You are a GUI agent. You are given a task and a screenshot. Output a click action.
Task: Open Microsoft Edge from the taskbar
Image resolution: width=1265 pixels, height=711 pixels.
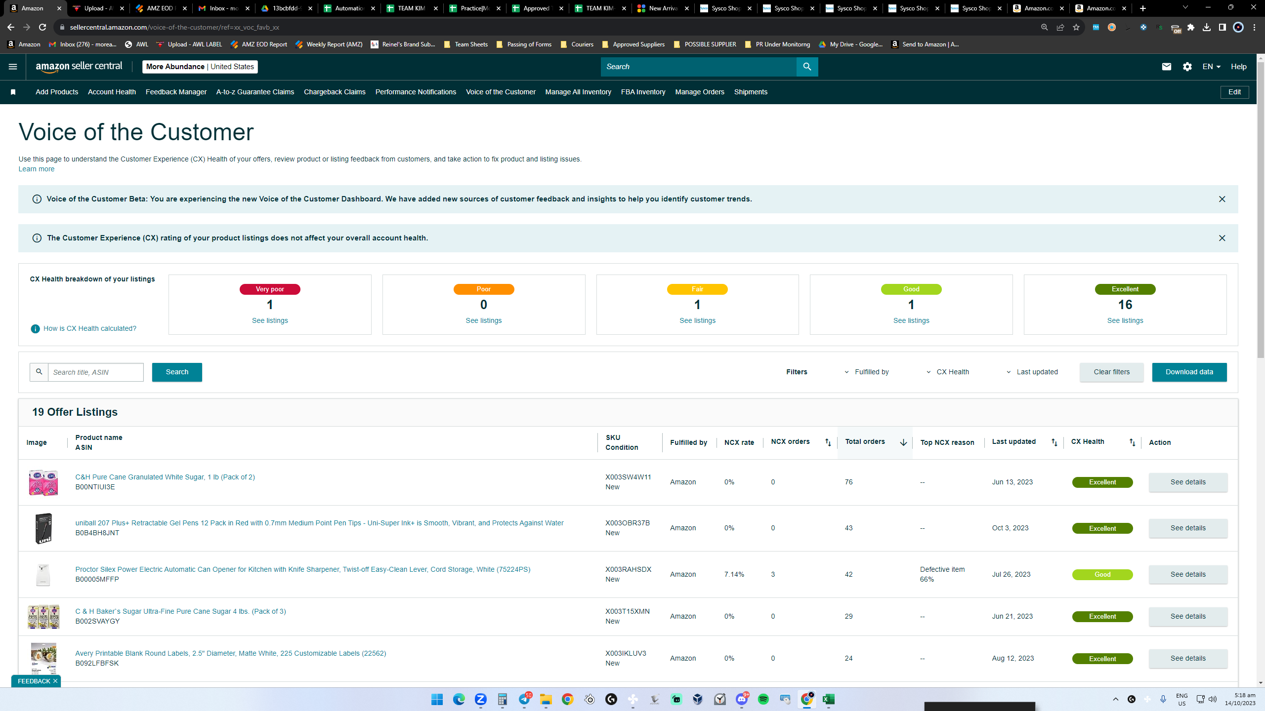pos(459,699)
